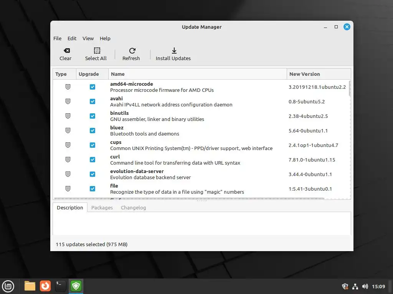Open the Terminal from the taskbar
393x294 pixels.
click(60, 286)
